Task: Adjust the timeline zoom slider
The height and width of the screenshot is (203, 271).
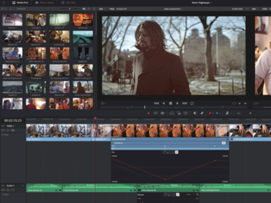Action: pos(250,113)
